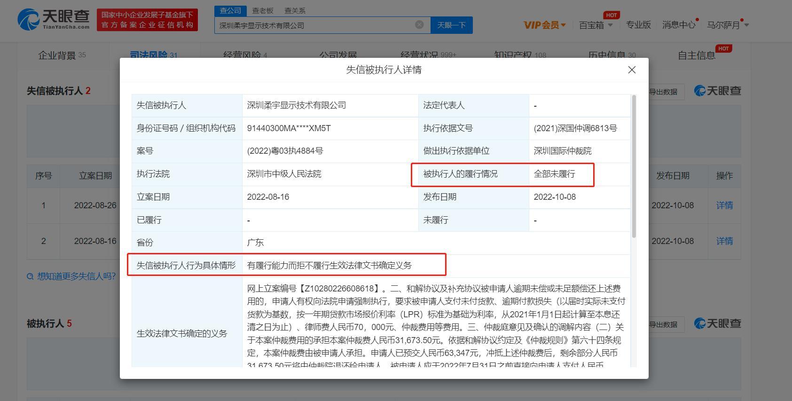Expand the 马尔萨月 user account menu
792x401 pixels.
click(x=728, y=25)
